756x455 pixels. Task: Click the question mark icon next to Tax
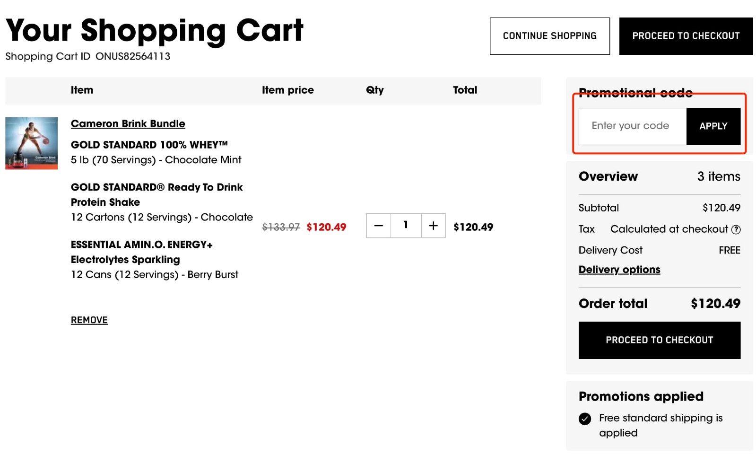coord(736,229)
